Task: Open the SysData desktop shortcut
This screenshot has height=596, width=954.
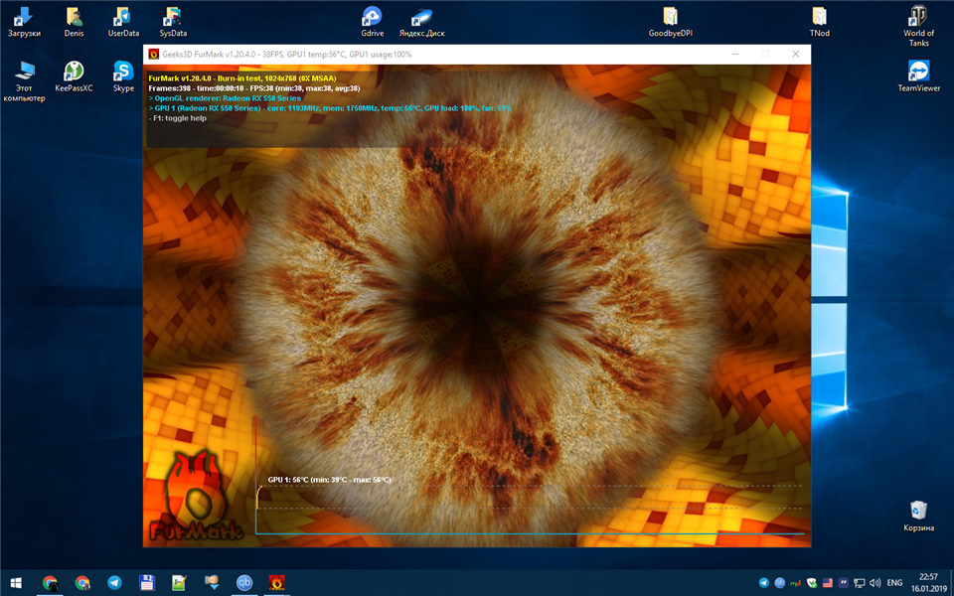Action: click(173, 23)
